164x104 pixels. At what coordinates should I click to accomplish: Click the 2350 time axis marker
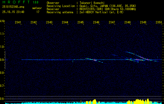tap(159, 22)
